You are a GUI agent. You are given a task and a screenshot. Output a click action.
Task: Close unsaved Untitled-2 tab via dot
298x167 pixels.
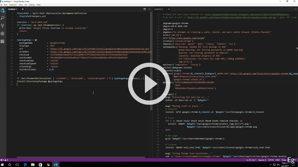click(169, 9)
